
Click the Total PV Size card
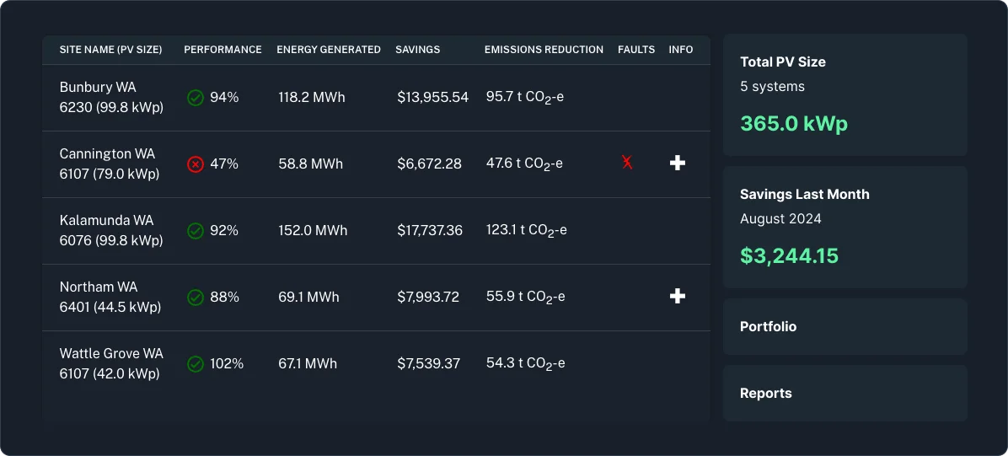click(844, 94)
